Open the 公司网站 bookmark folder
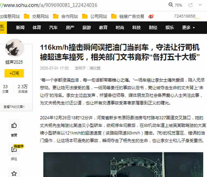Image resolution: width=207 pixels, height=177 pixels. pos(94,16)
